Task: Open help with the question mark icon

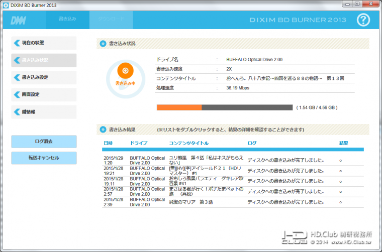Action: coord(364,20)
